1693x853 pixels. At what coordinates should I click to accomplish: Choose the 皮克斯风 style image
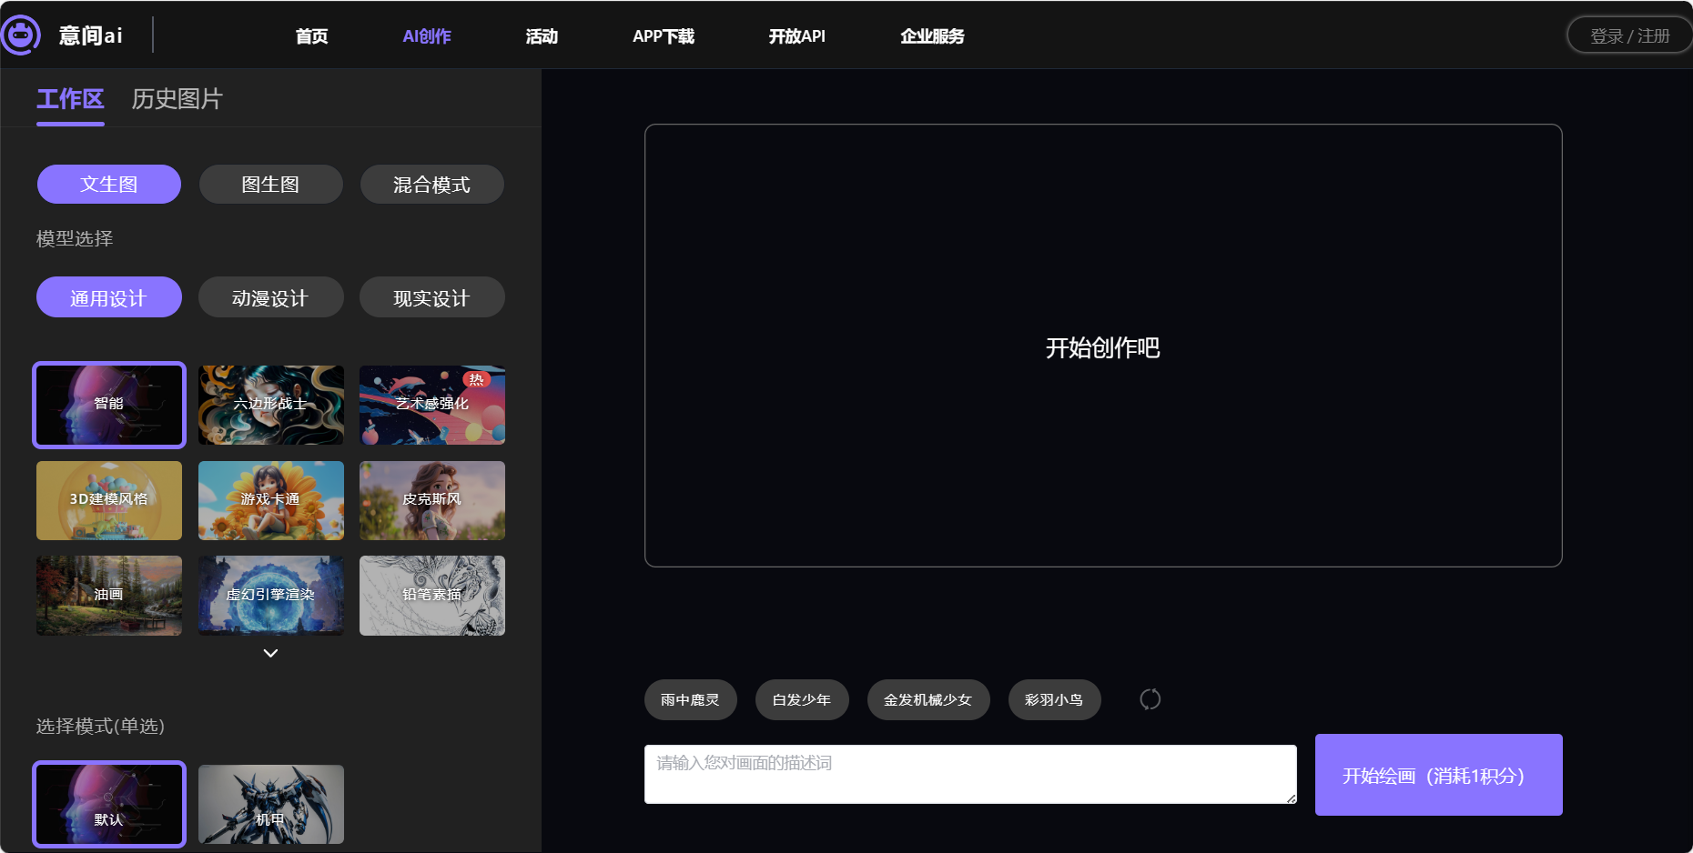tap(431, 500)
